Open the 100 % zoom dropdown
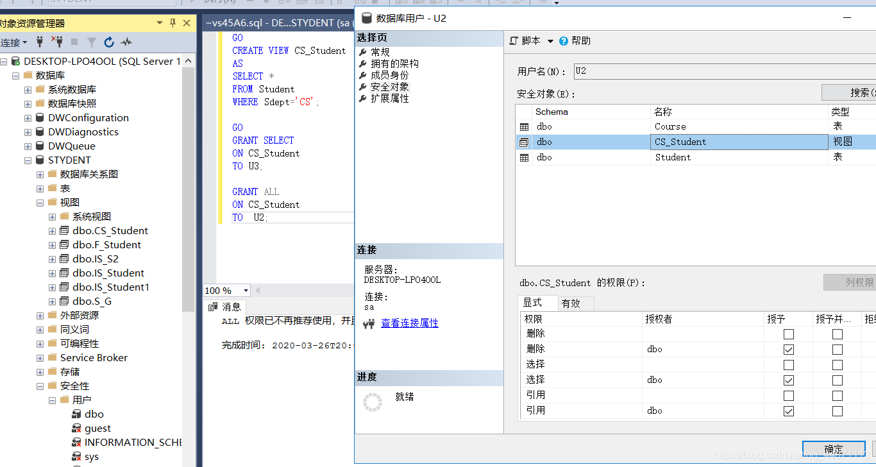The height and width of the screenshot is (467, 876). point(245,291)
